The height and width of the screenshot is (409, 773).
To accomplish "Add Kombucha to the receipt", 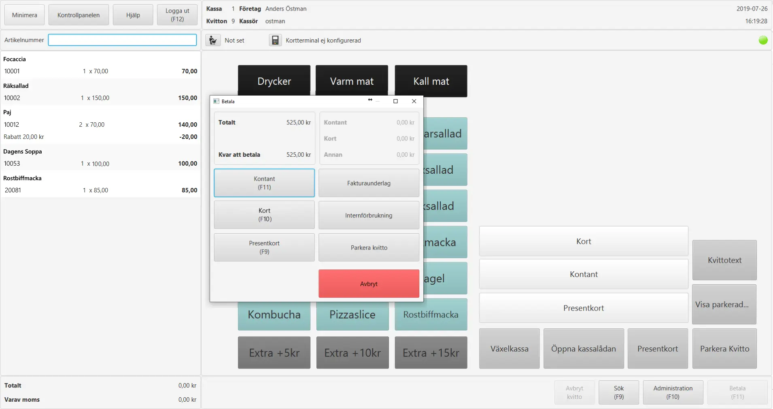I will pos(274,315).
